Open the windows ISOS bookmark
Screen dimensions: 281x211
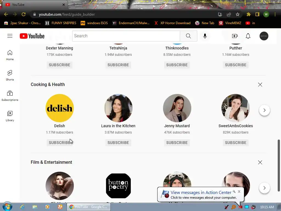point(94,23)
